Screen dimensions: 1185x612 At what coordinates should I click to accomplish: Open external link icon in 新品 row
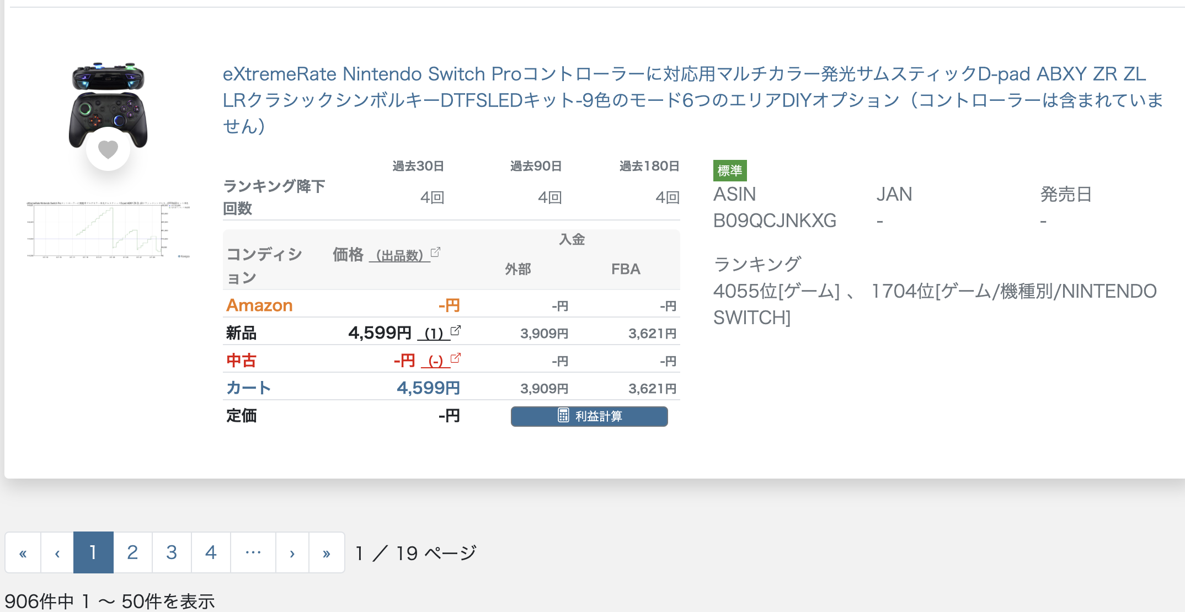pyautogui.click(x=456, y=330)
